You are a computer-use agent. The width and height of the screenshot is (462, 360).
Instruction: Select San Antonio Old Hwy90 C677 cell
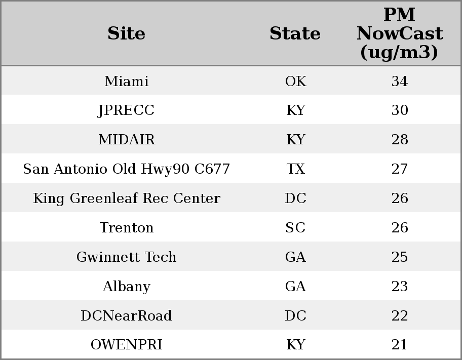point(126,169)
